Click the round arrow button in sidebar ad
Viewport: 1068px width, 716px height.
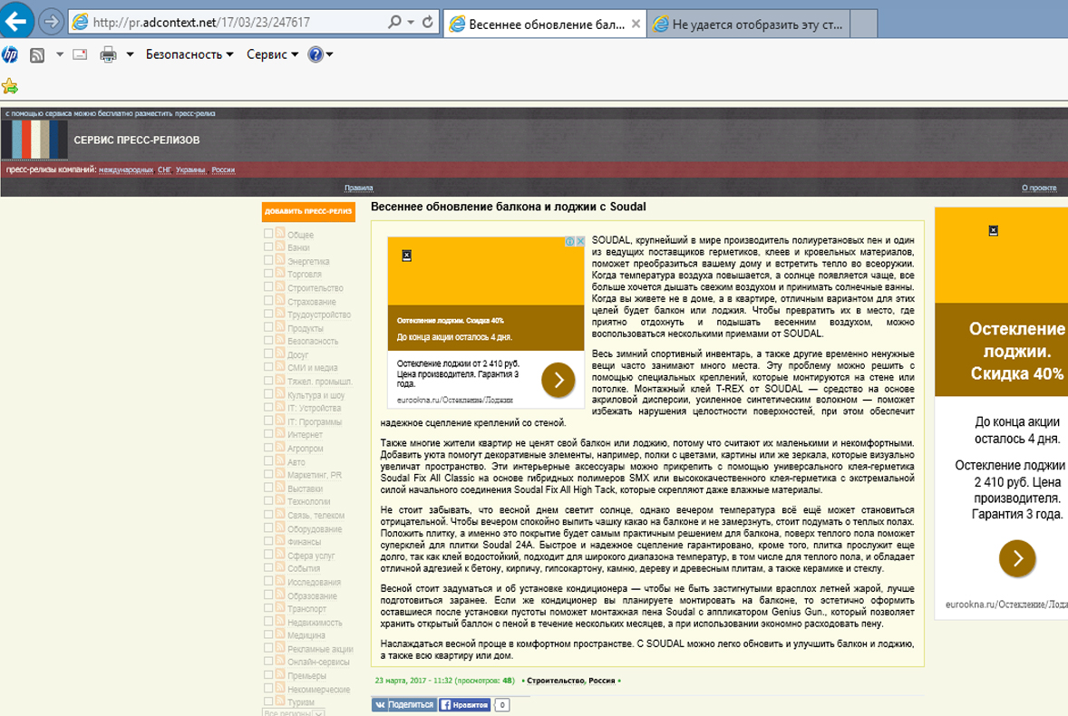pyautogui.click(x=1017, y=558)
